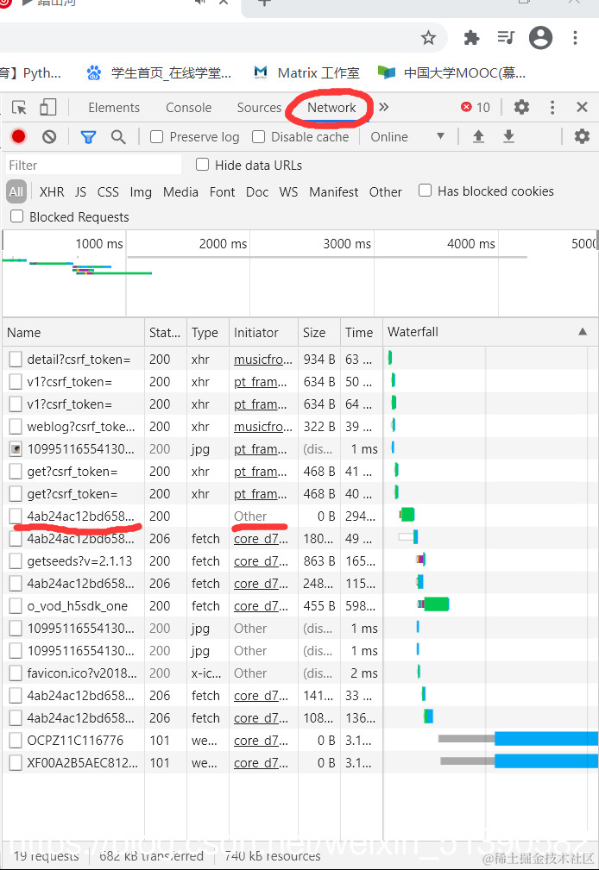Open the media control playlist icon
The height and width of the screenshot is (870, 599).
click(x=506, y=38)
